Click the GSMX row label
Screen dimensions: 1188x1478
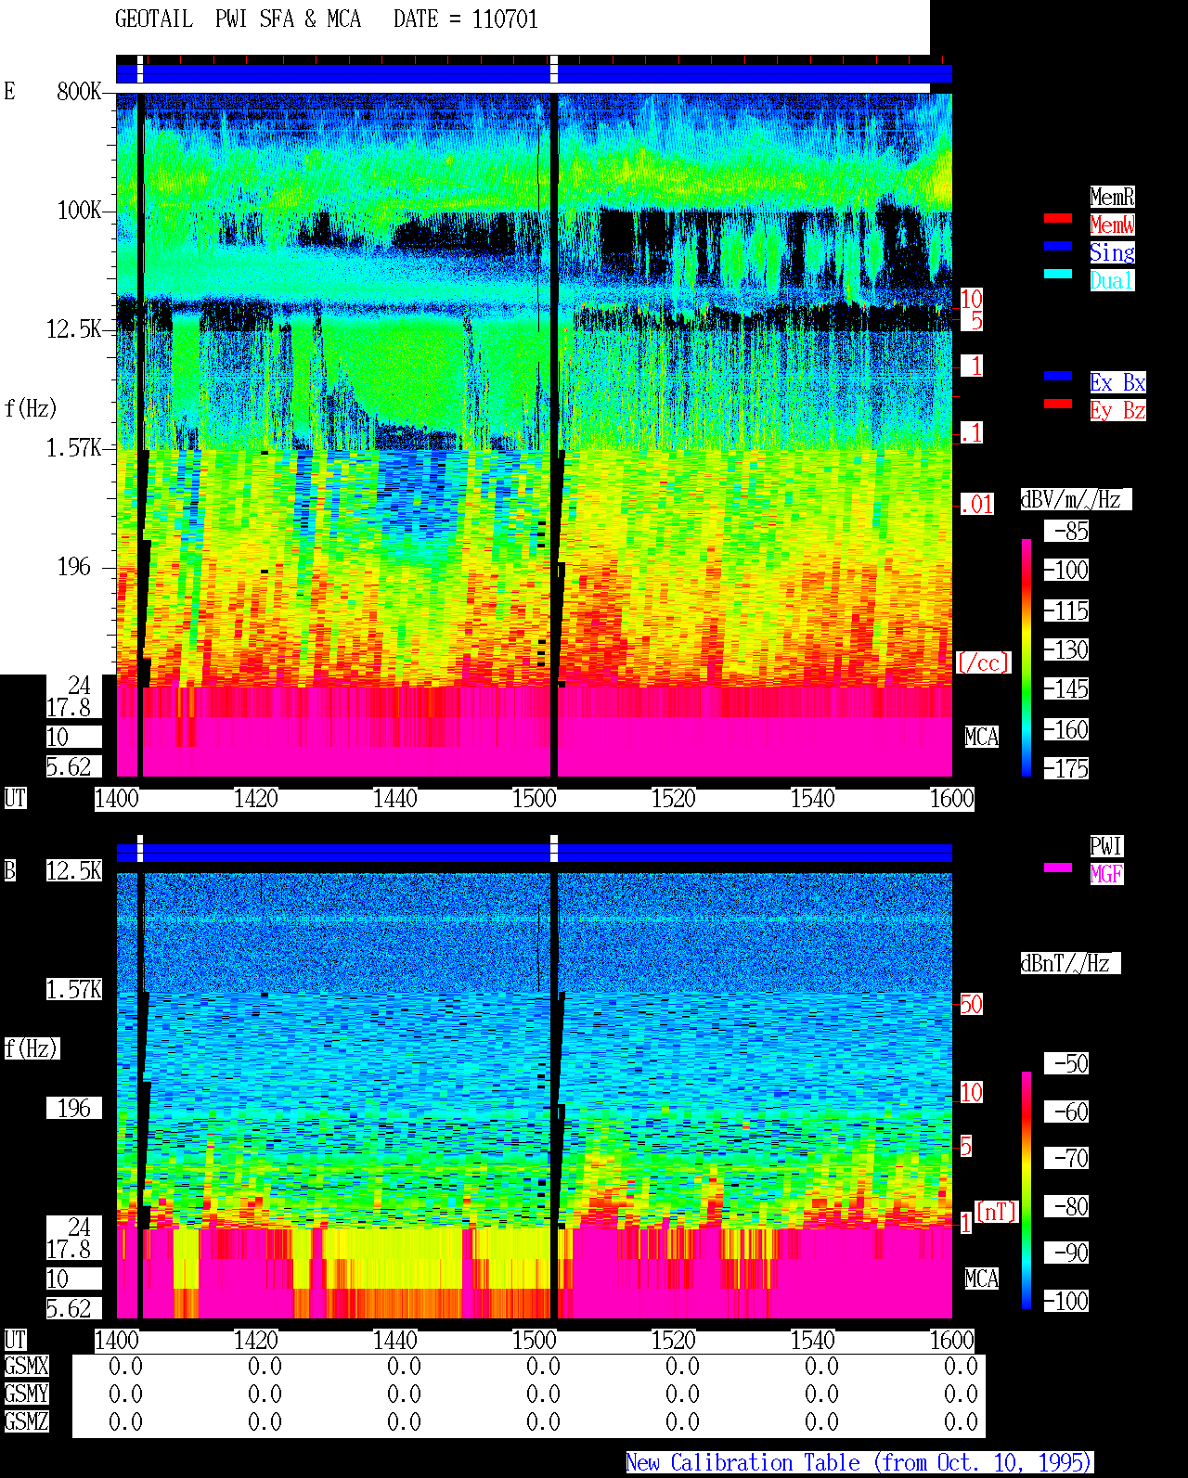(26, 1366)
